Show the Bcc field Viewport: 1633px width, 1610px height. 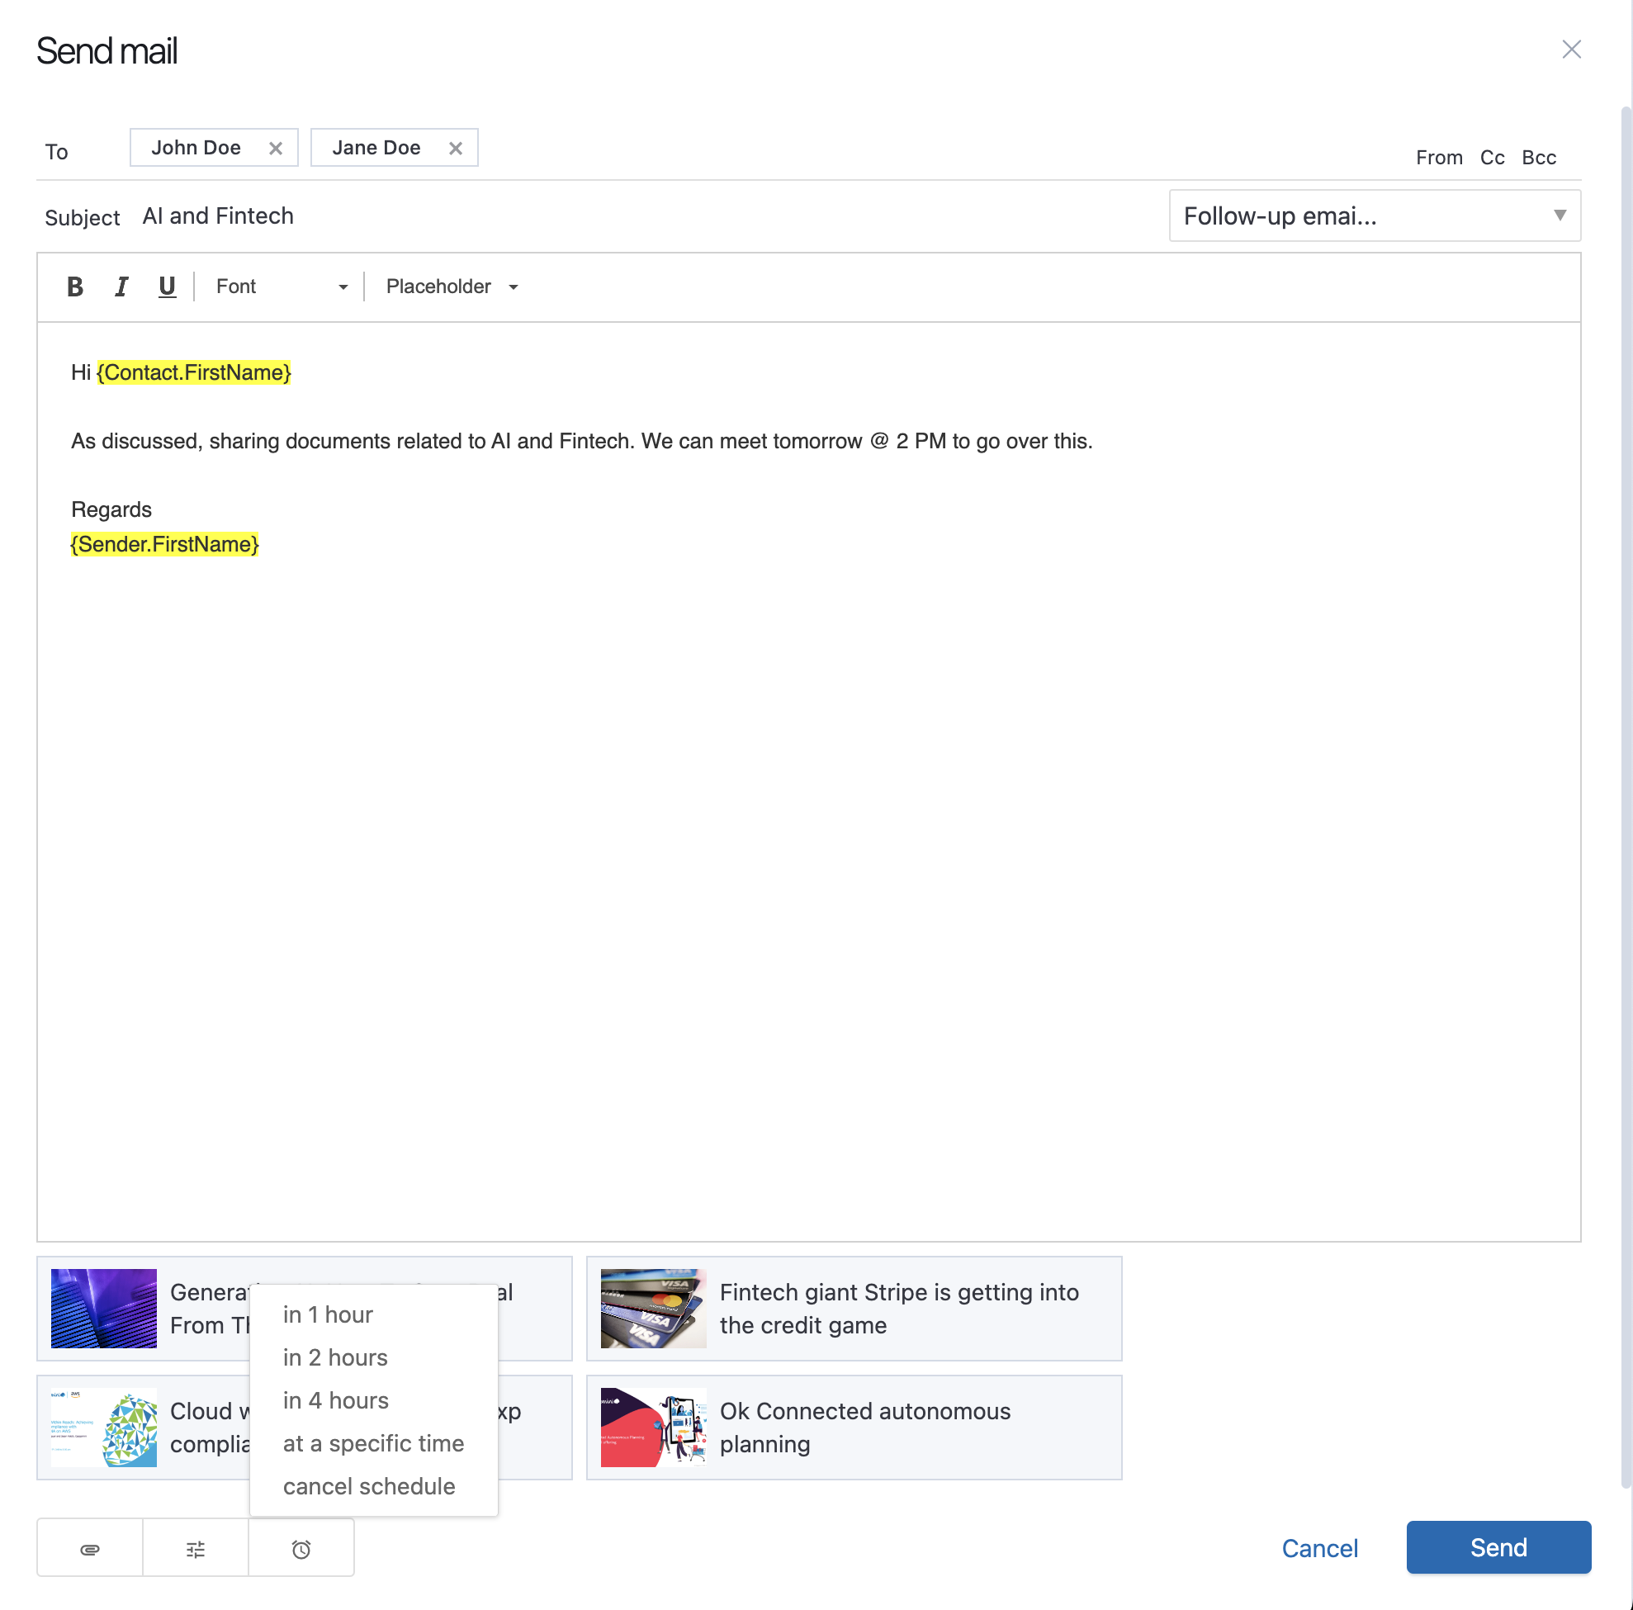click(x=1538, y=158)
